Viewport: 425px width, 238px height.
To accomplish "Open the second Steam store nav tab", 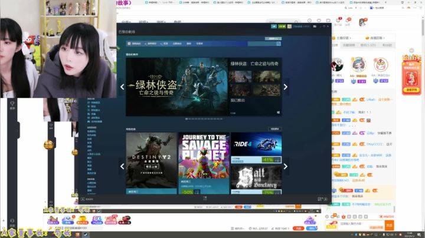I will [x=151, y=44].
